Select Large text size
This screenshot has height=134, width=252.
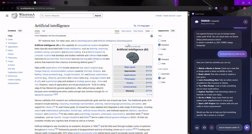click(159, 49)
